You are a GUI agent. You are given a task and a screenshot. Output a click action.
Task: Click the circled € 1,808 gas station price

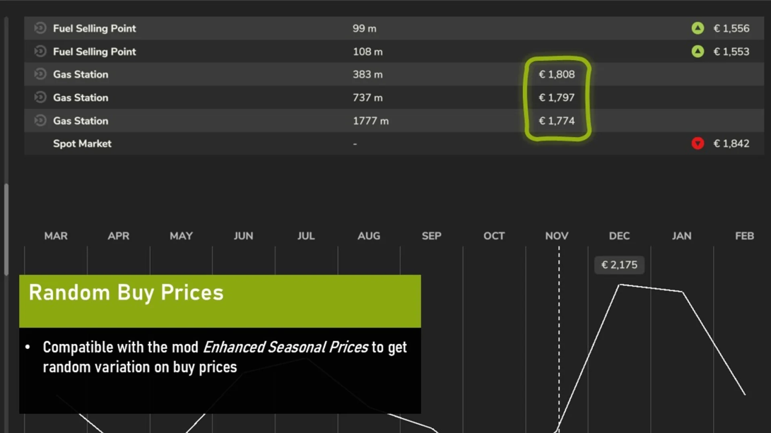tap(557, 74)
